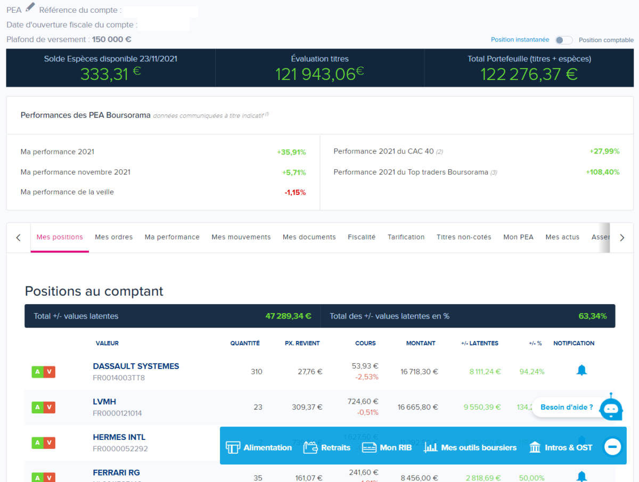
Task: Open the HERMES INTL stock link
Action: [119, 437]
